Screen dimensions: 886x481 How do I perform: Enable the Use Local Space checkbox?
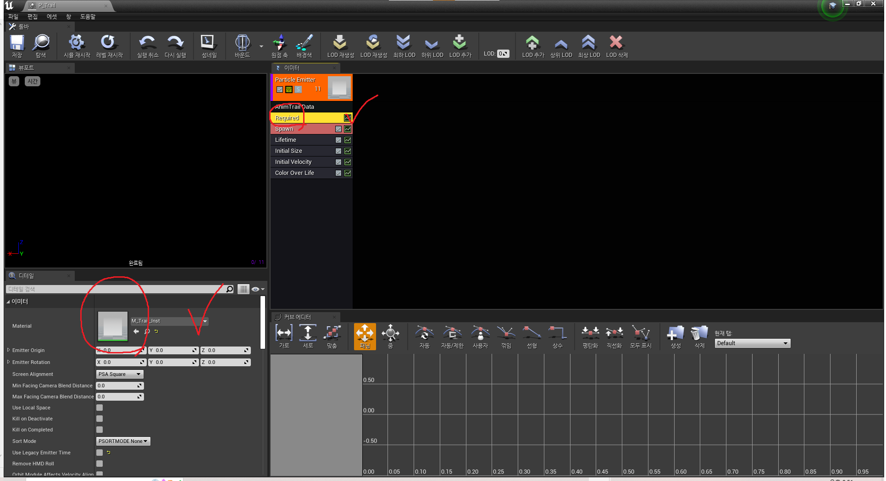pos(100,408)
